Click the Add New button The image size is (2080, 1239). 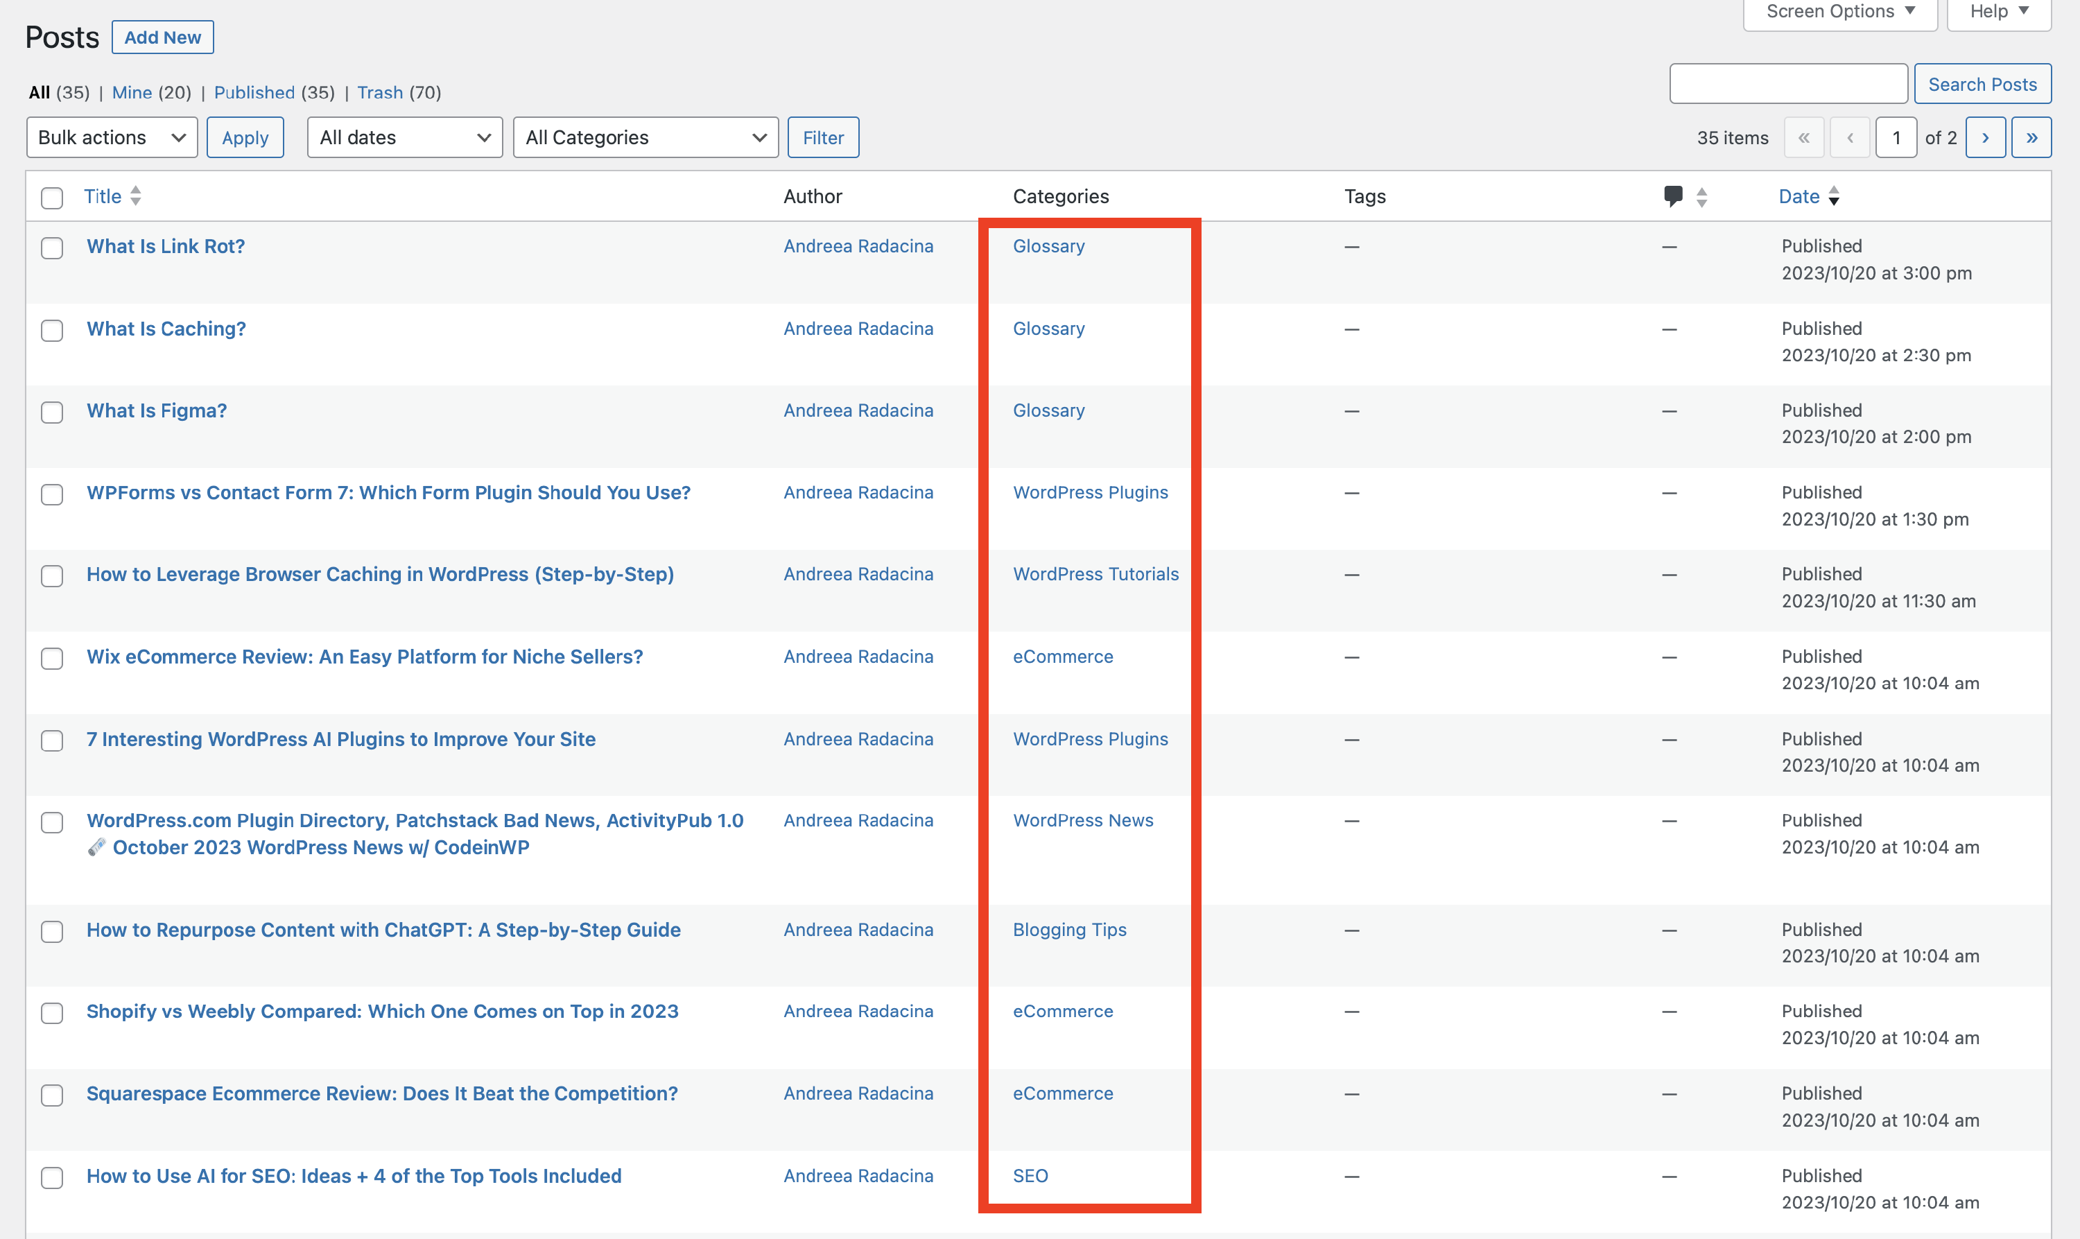pos(163,37)
